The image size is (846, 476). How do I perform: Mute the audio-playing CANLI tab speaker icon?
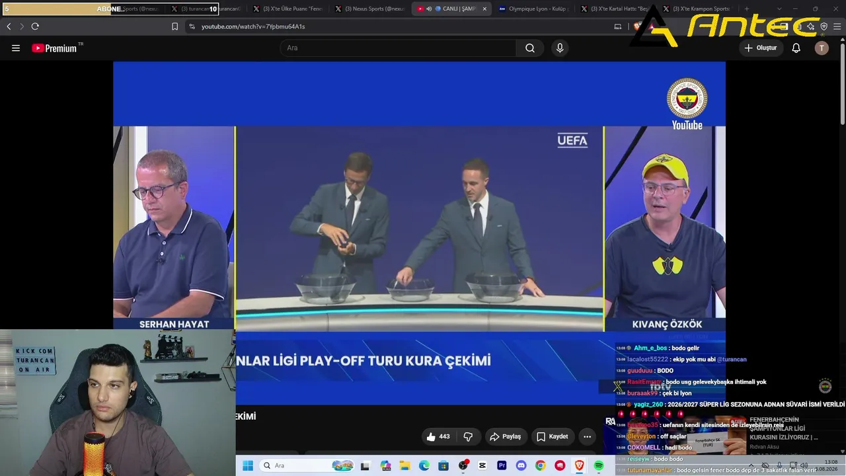click(x=429, y=9)
